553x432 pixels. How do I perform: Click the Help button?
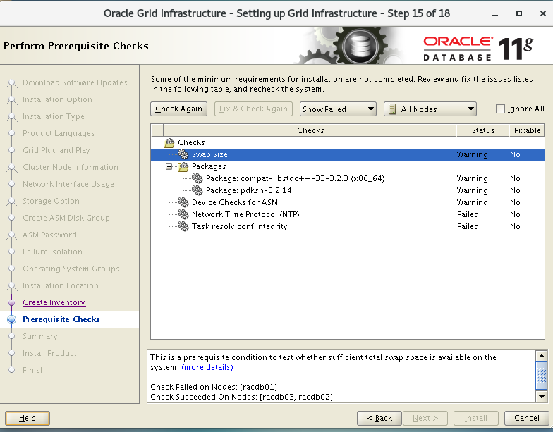pos(27,418)
